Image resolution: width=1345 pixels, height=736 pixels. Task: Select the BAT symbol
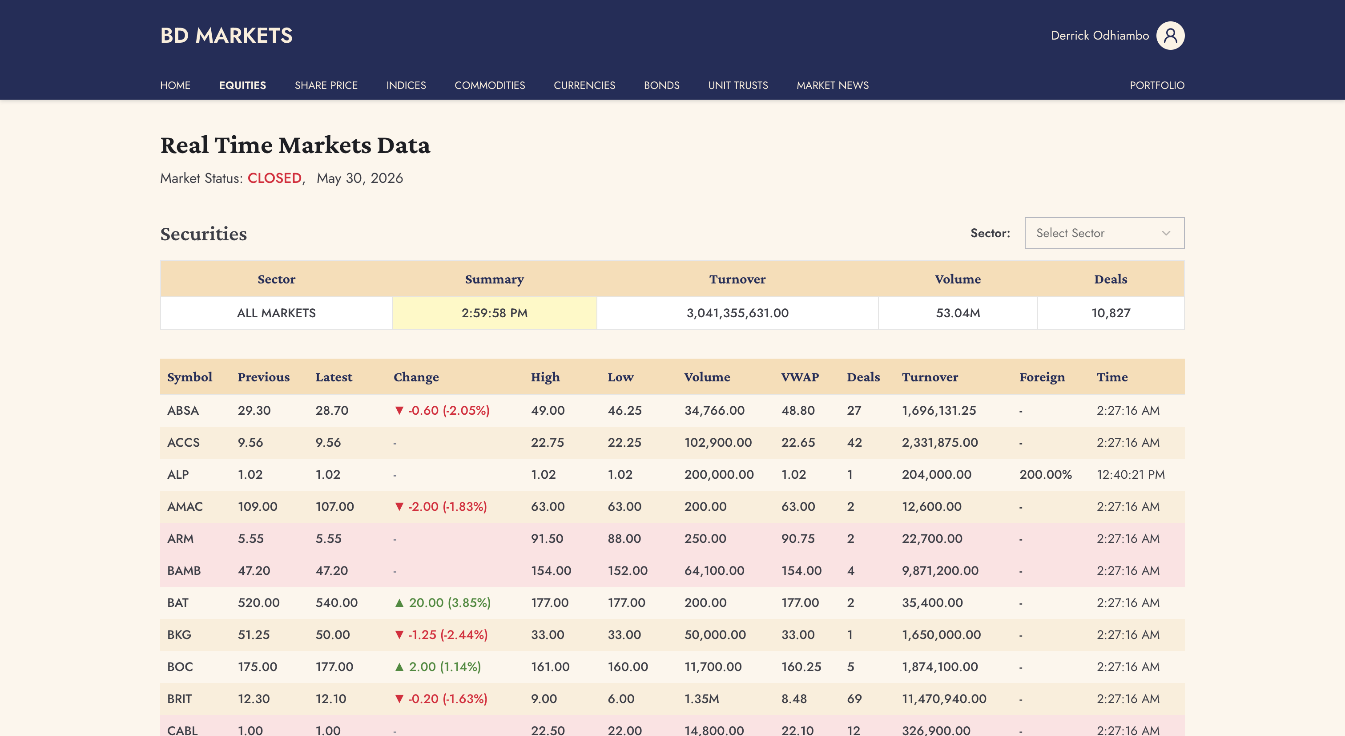177,602
